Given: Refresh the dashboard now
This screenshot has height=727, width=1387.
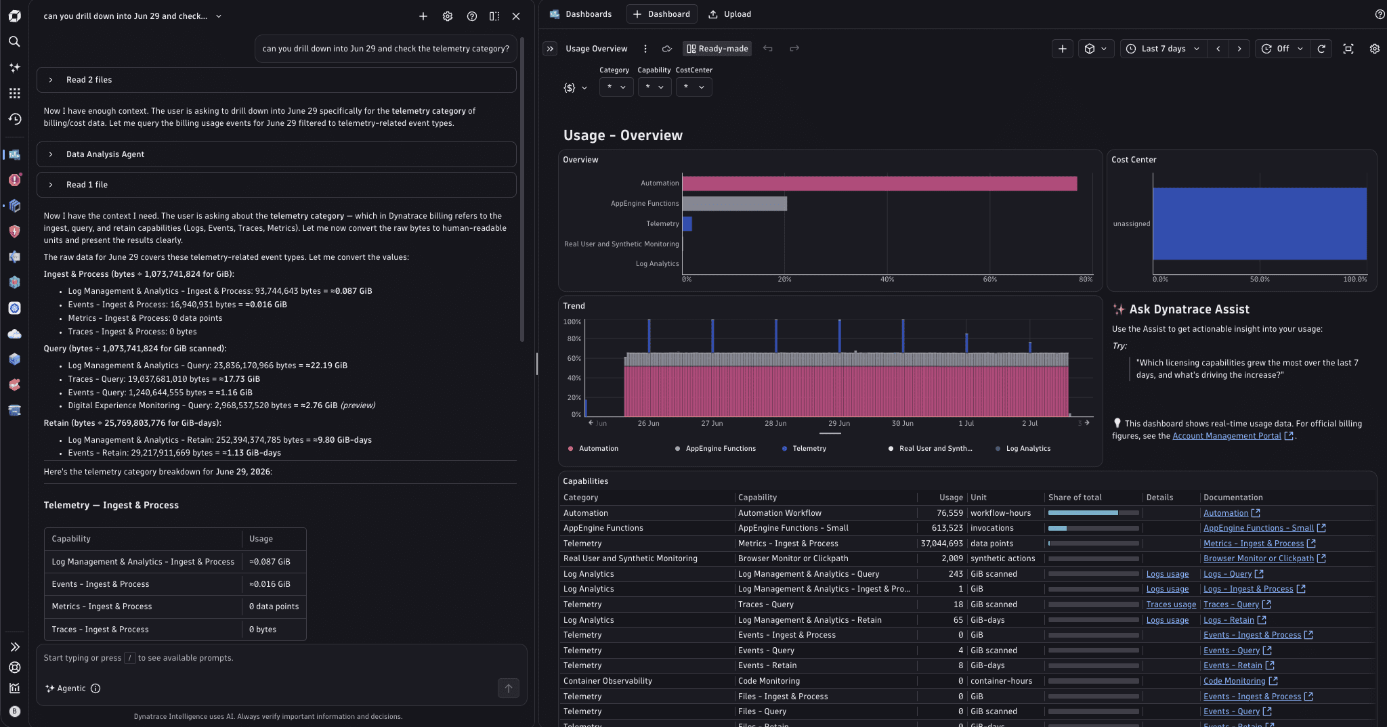Looking at the screenshot, I should [x=1321, y=49].
